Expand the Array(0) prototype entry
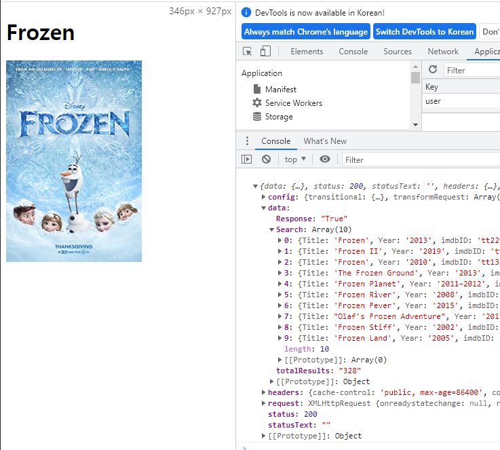500x450 pixels. tap(280, 360)
